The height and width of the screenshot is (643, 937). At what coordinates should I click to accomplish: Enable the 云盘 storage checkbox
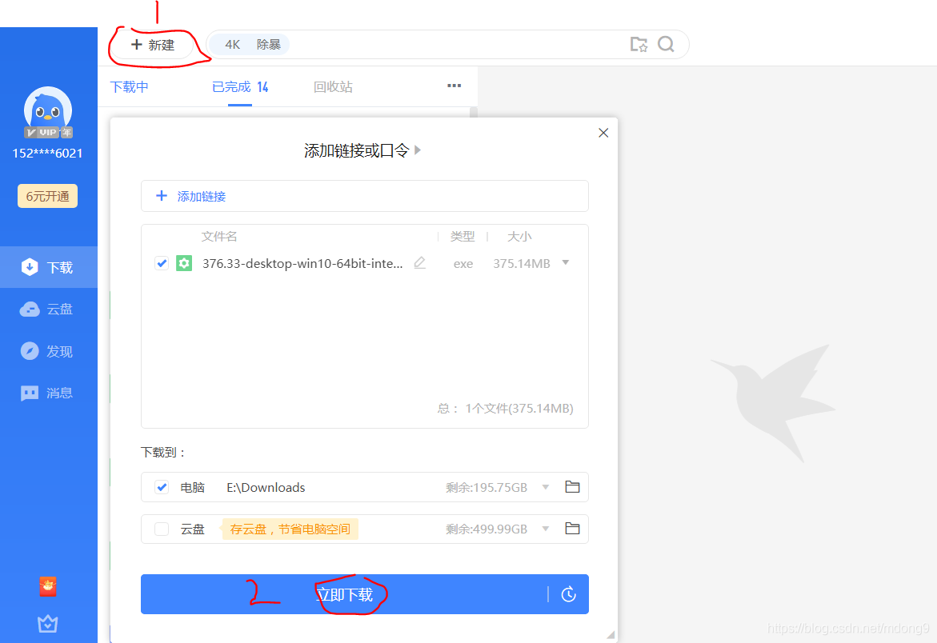[x=162, y=529]
